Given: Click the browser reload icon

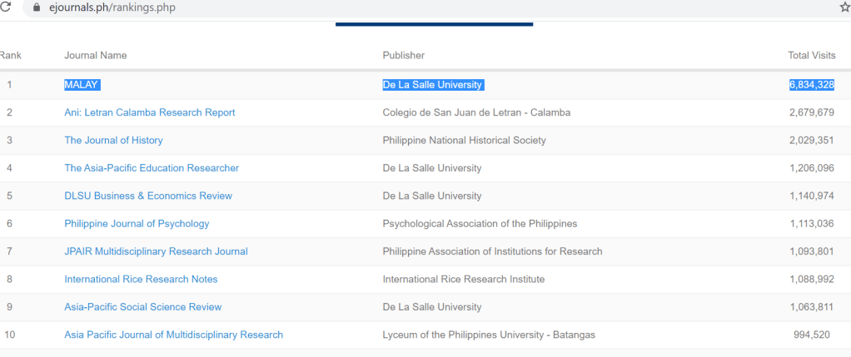Looking at the screenshot, I should coord(5,7).
